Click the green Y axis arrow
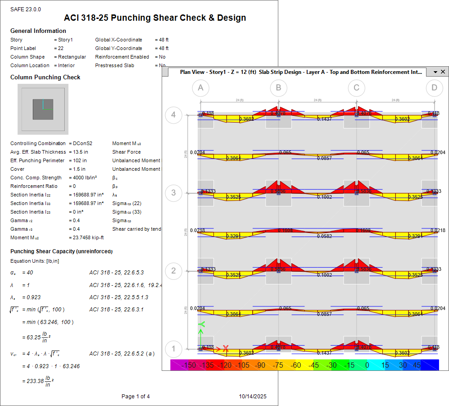 [201, 325]
